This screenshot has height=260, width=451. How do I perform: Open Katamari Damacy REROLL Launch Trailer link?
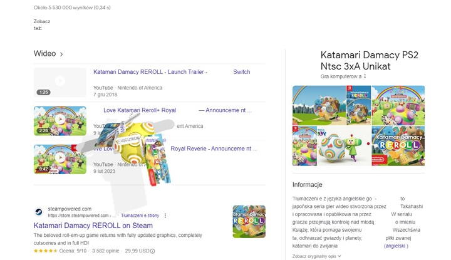pos(150,72)
